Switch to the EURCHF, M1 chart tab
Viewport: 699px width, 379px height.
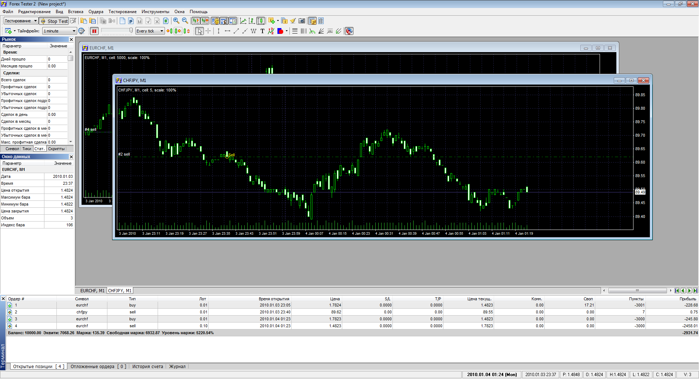pos(92,290)
